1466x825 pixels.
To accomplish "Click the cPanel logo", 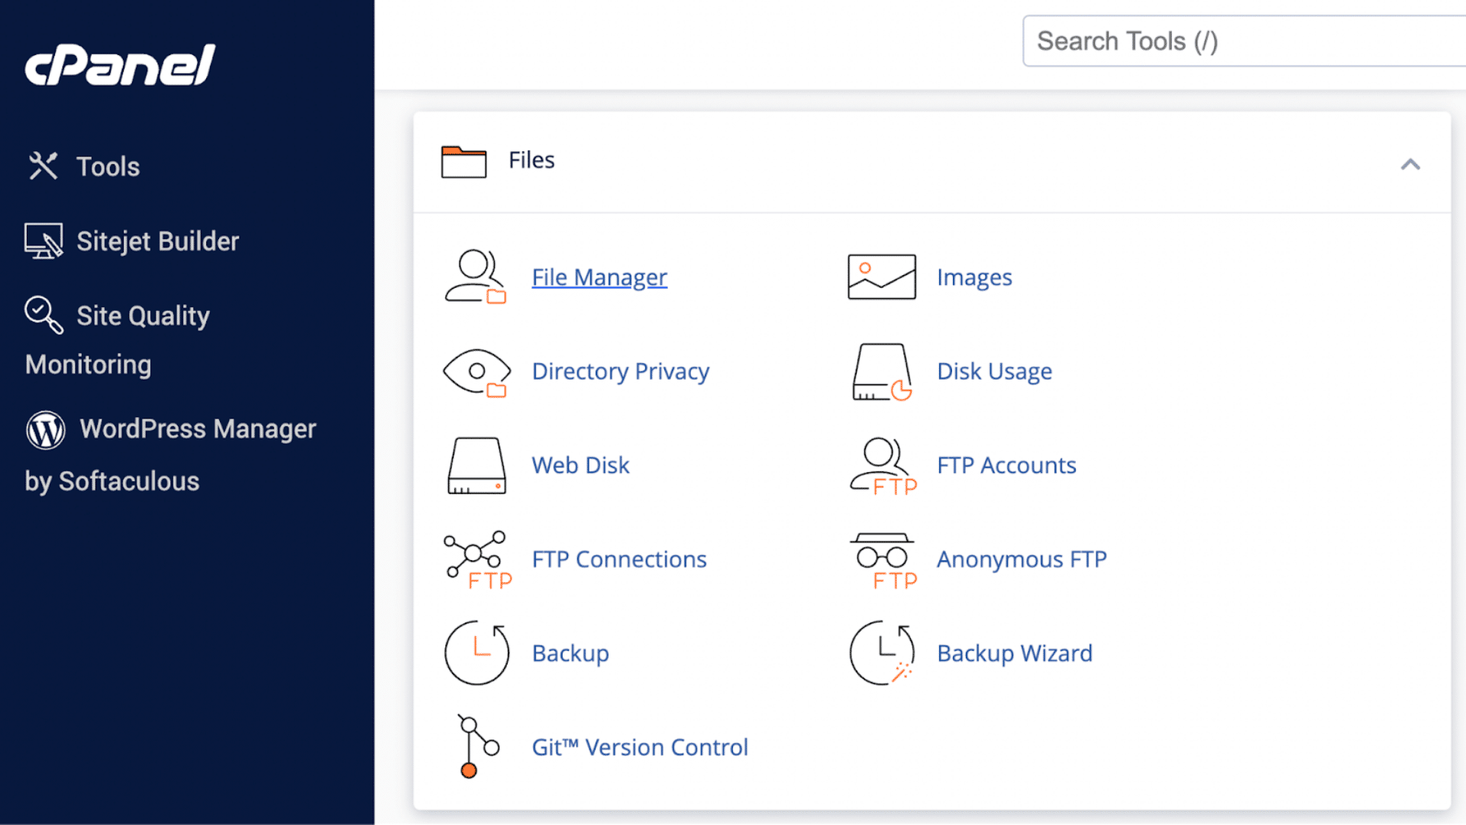I will [x=118, y=64].
